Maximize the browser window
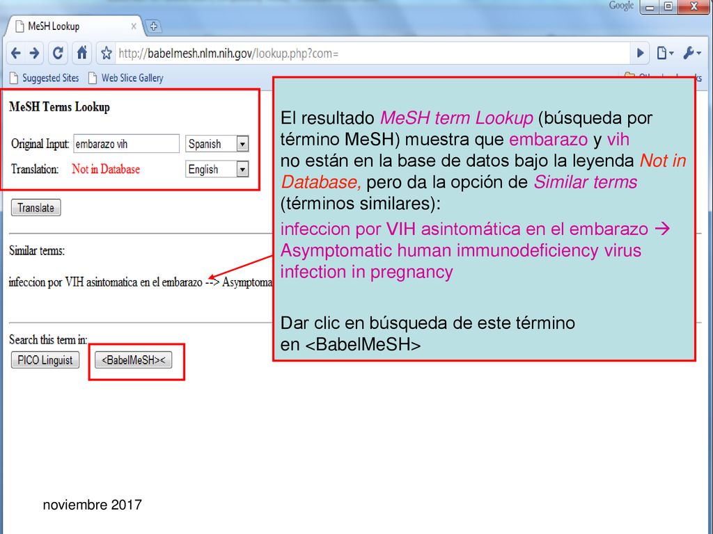The image size is (713, 534). point(668,7)
